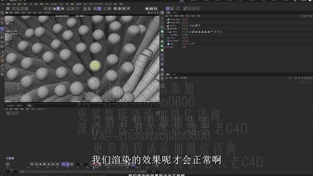Click the timeline playhead marker

pos(93,168)
